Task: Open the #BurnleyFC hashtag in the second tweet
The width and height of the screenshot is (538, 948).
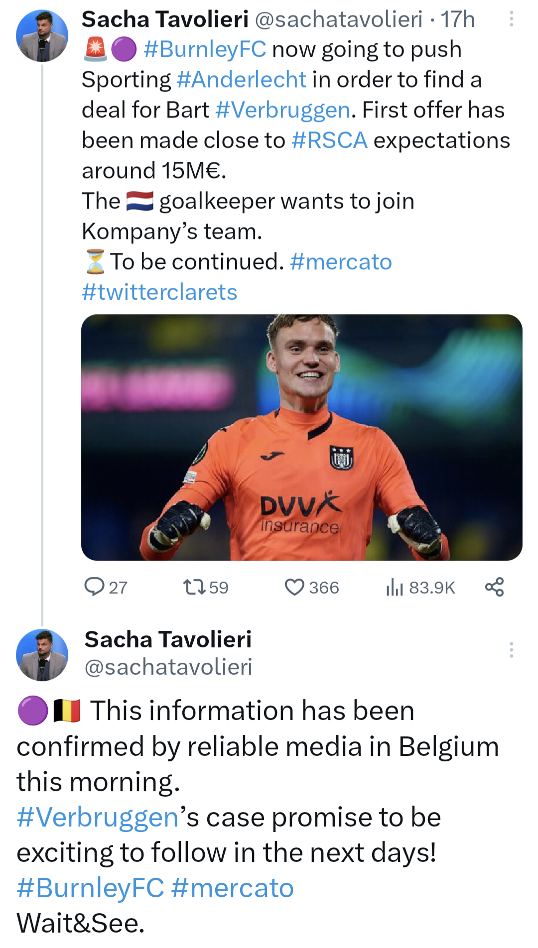Action: [91, 888]
